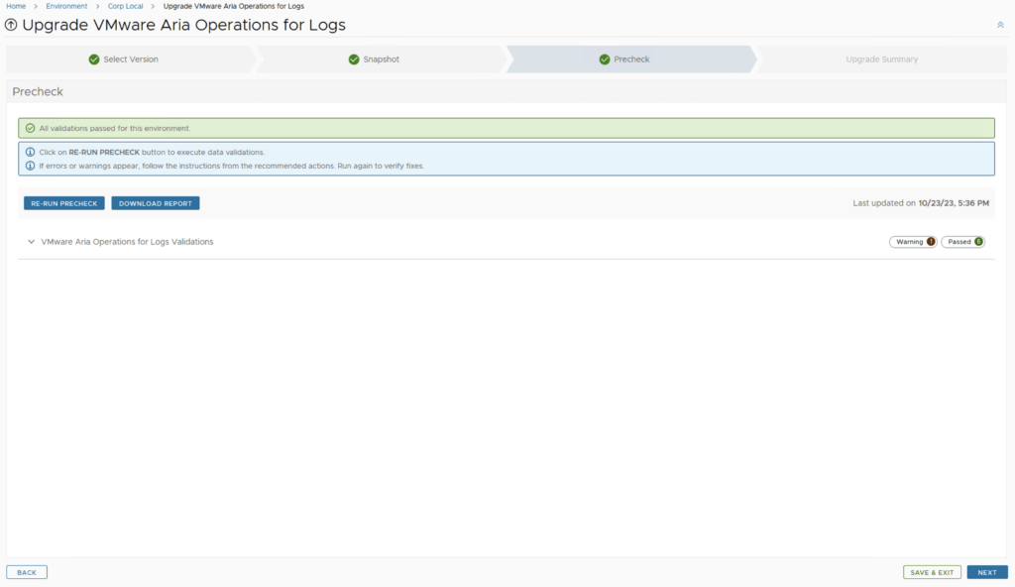
Task: Click the green check icon on Snapshot step
Action: pos(354,59)
